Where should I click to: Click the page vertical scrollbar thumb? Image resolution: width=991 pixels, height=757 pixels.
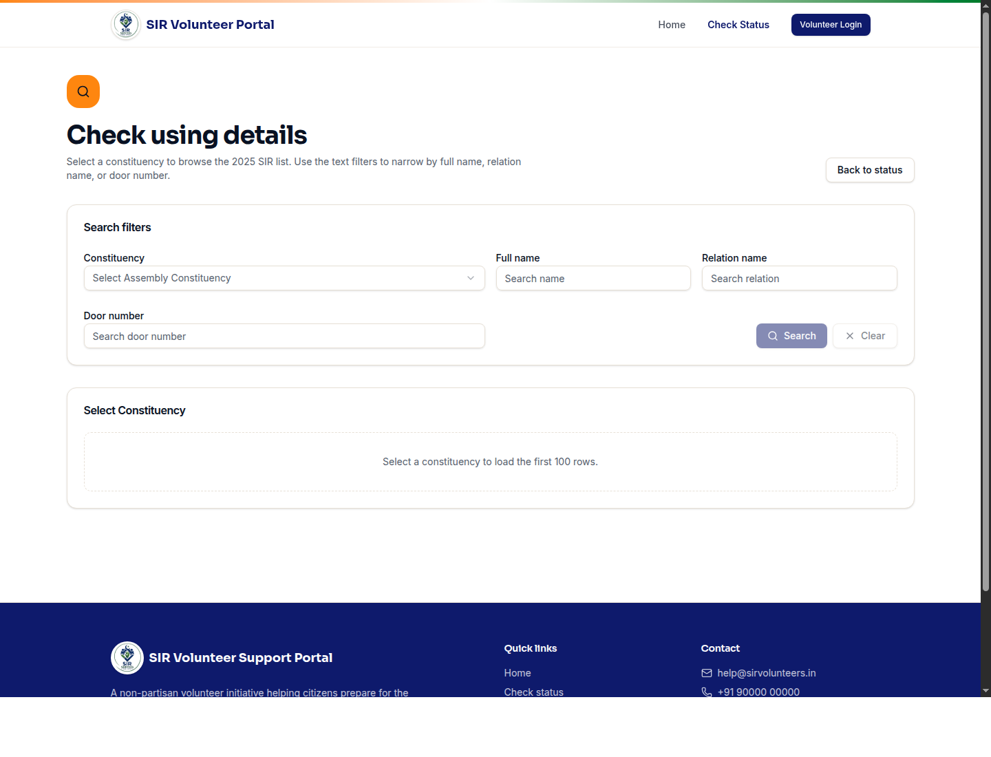click(985, 302)
